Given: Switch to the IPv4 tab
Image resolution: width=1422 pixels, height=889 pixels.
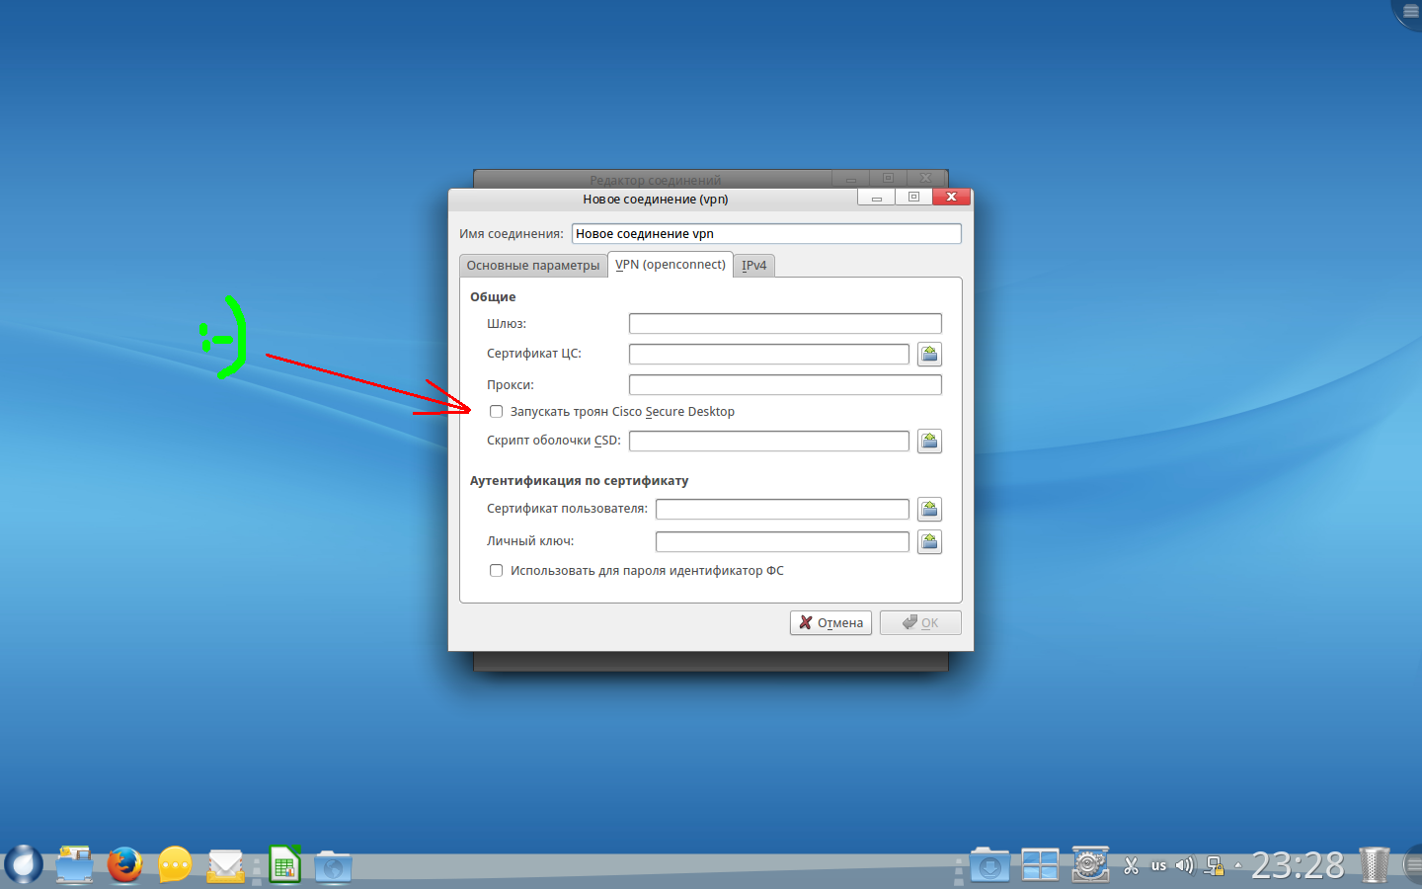Looking at the screenshot, I should (x=754, y=266).
